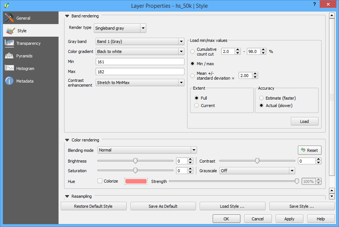Open the Render type dropdown
Image resolution: width=339 pixels, height=227 pixels.
tap(143, 28)
